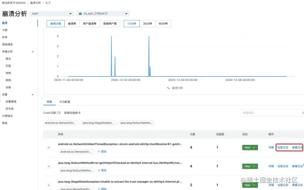Open IllegalStateException trust manager crash title
304x190 pixels.
(x=120, y=181)
